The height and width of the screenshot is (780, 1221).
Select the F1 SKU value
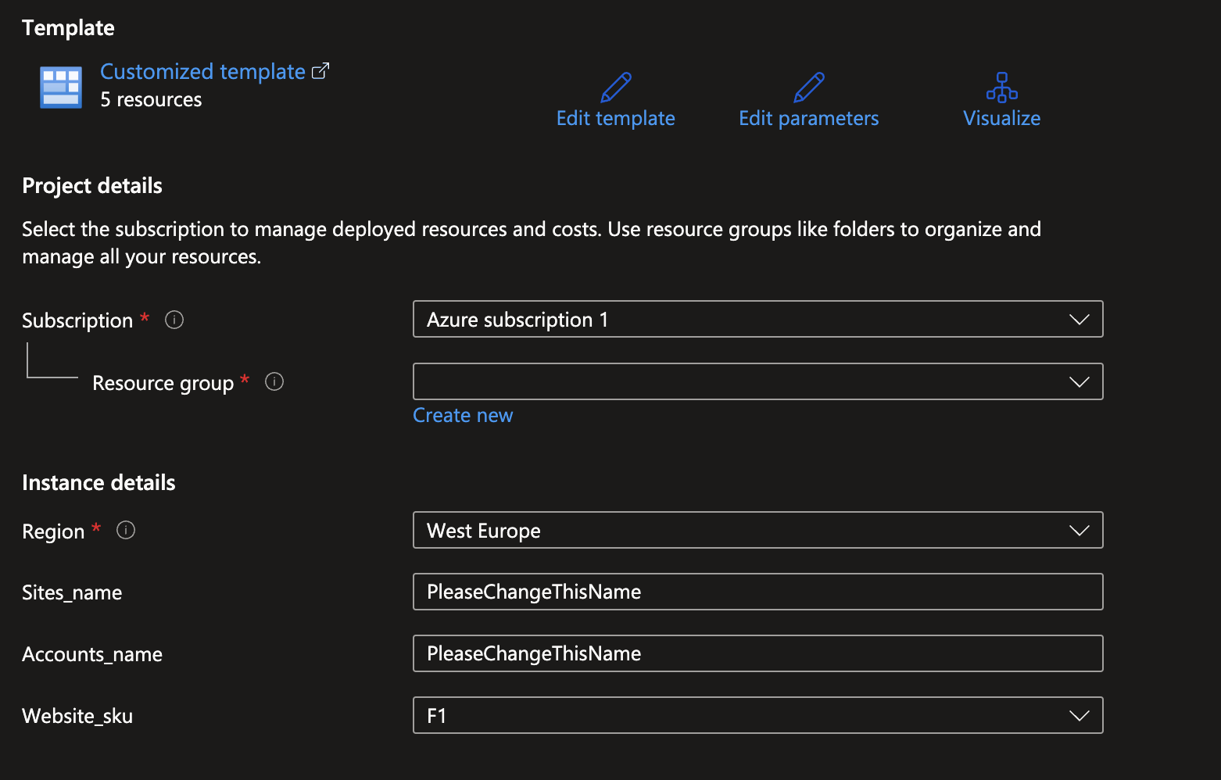[x=437, y=715]
